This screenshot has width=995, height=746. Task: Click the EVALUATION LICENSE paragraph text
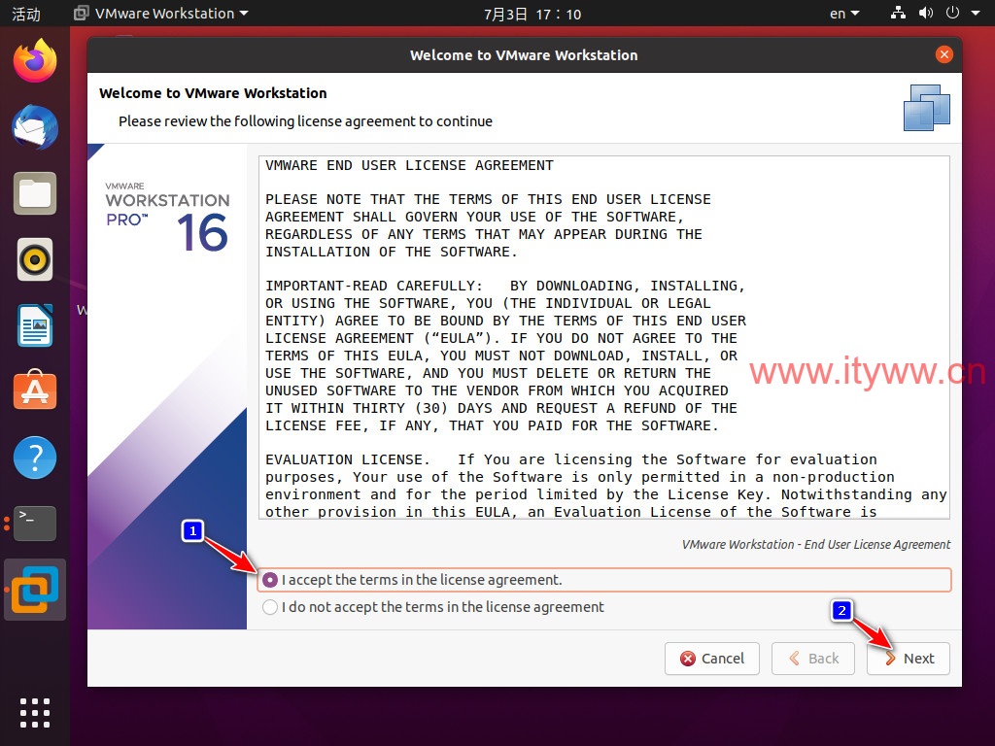(x=606, y=486)
